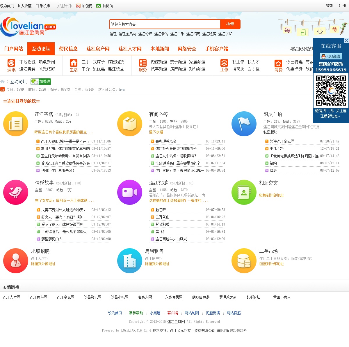
Task: Open the 手机客户端 tab
Action: point(217,49)
